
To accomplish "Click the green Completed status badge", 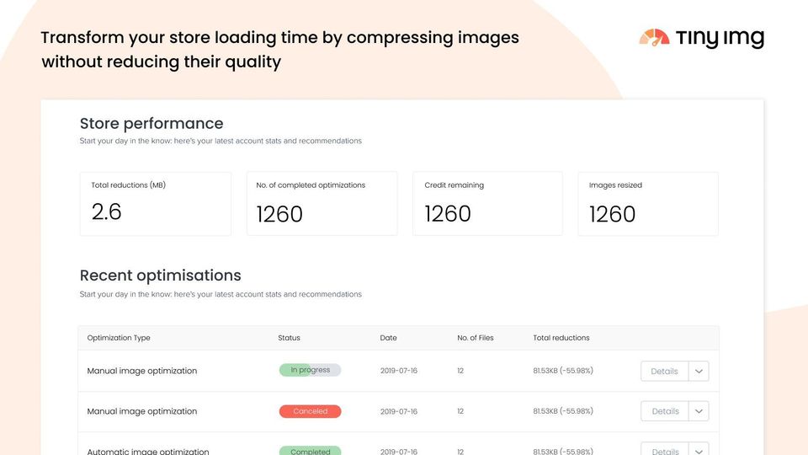I will (311, 450).
